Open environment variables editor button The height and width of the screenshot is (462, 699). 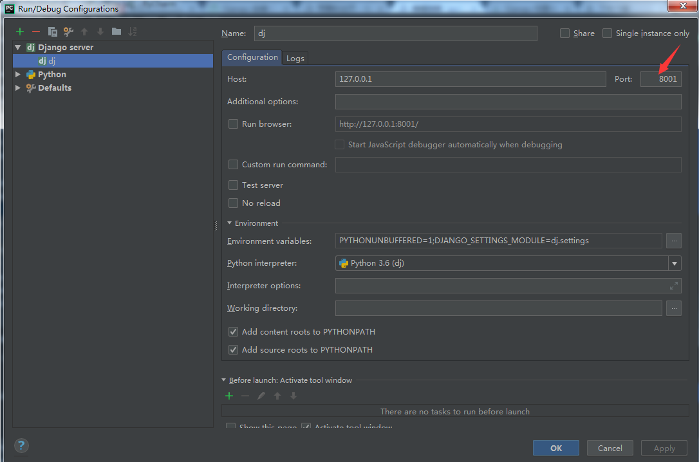coord(674,241)
